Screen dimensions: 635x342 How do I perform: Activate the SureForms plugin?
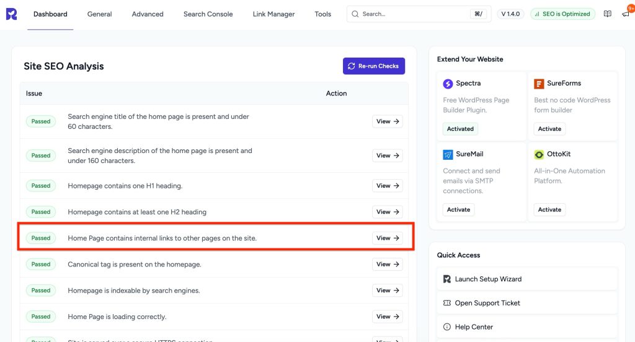coord(549,129)
